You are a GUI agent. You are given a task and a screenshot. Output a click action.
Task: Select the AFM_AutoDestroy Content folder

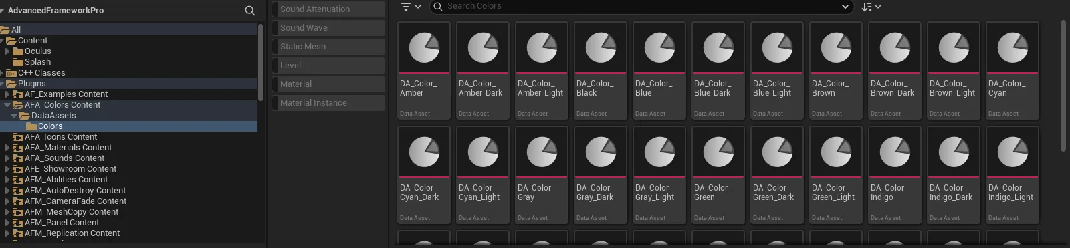tap(128, 191)
